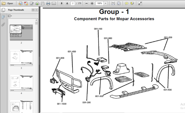Select page 4 thumbnail
Image resolution: width=185 pixels, height=113 pixels.
[21, 83]
